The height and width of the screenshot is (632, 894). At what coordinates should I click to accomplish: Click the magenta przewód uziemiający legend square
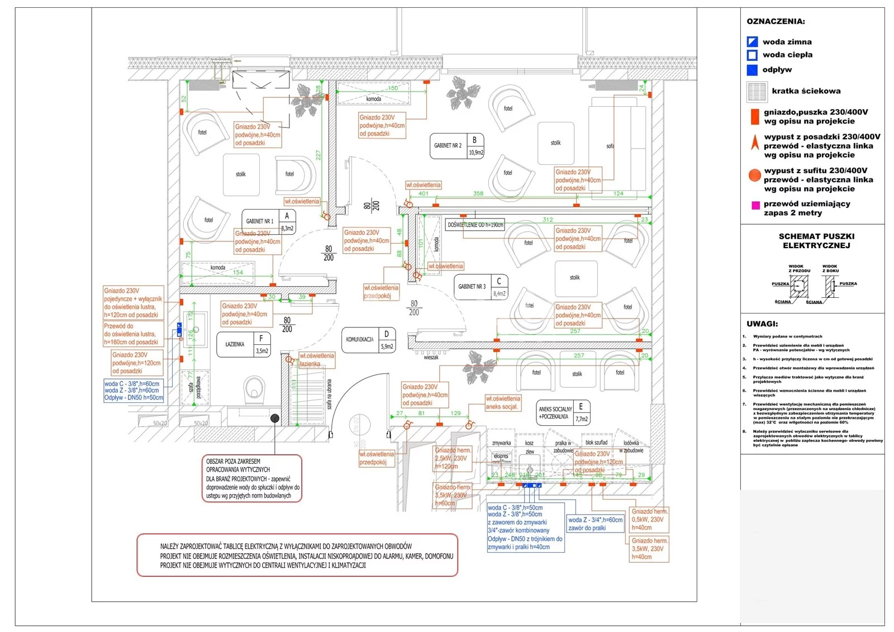coord(755,205)
